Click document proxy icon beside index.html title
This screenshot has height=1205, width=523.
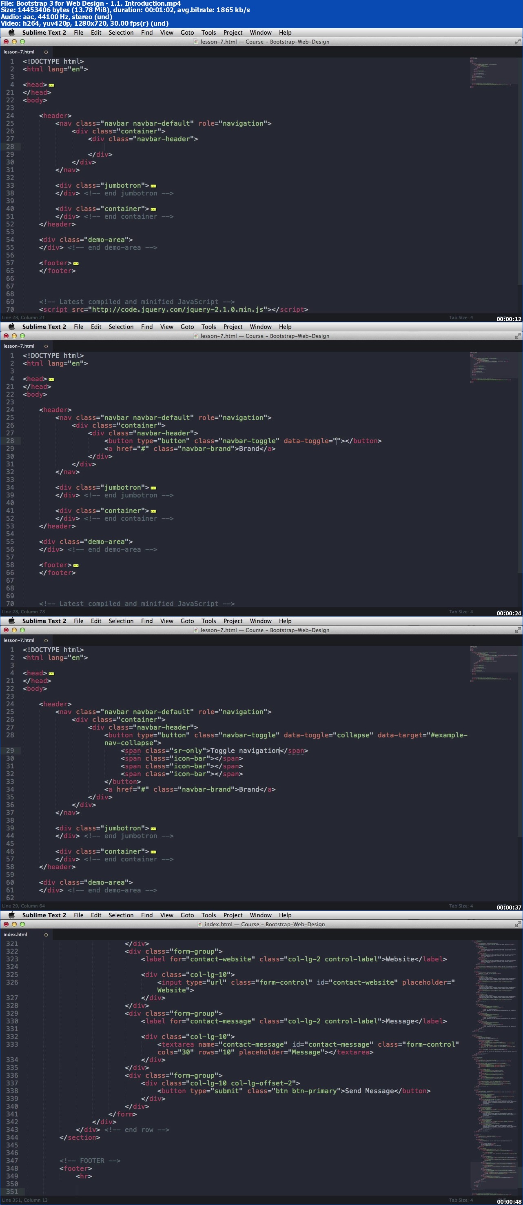point(200,924)
